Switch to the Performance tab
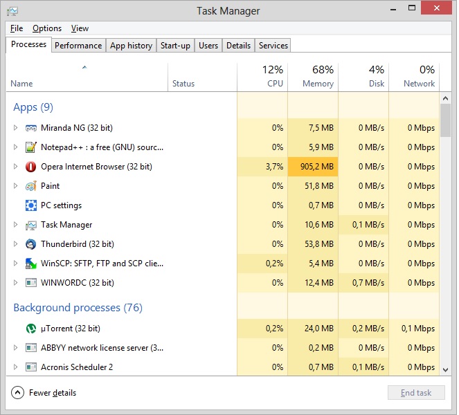The height and width of the screenshot is (415, 459). pos(78,46)
